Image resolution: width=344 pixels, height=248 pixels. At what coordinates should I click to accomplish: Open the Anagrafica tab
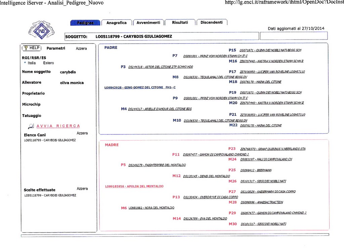[x=117, y=22]
